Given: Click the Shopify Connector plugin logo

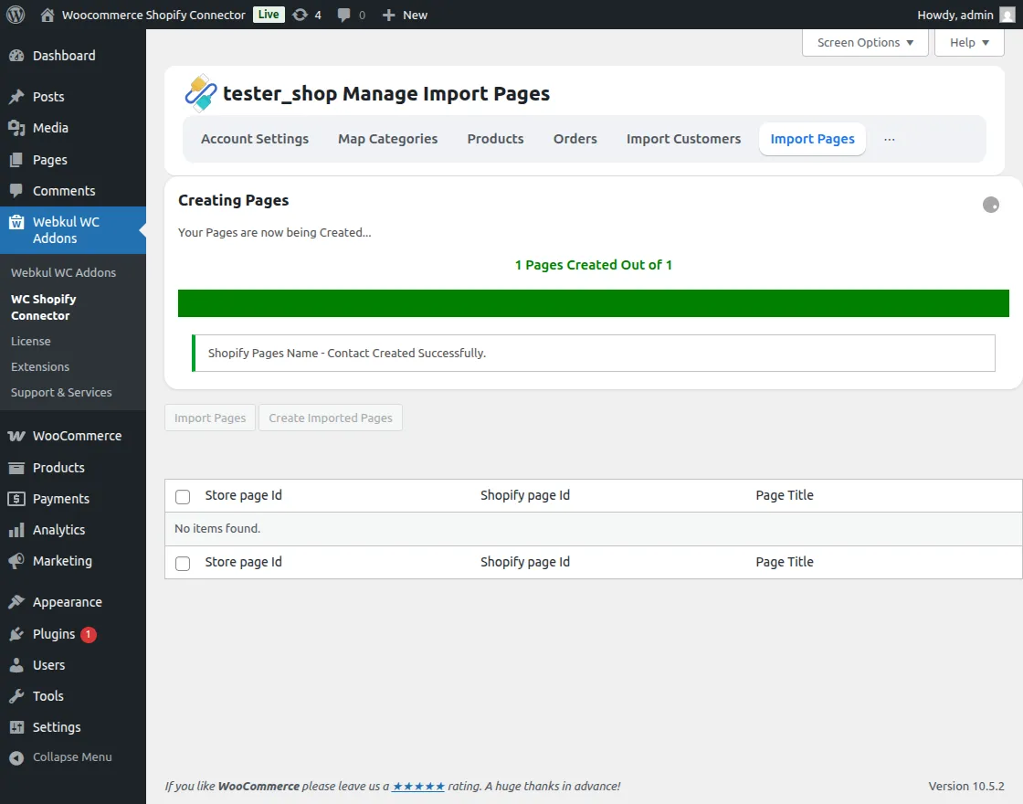Looking at the screenshot, I should [x=201, y=92].
